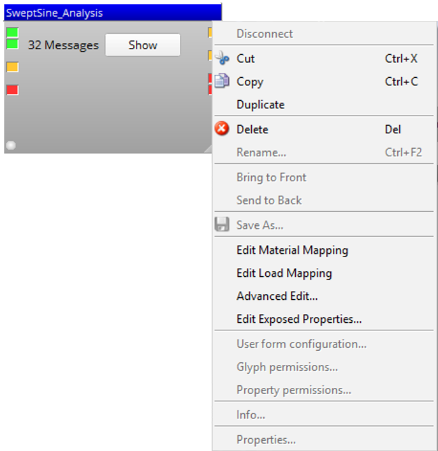Open Edit Material Mapping
The image size is (438, 451).
(292, 250)
